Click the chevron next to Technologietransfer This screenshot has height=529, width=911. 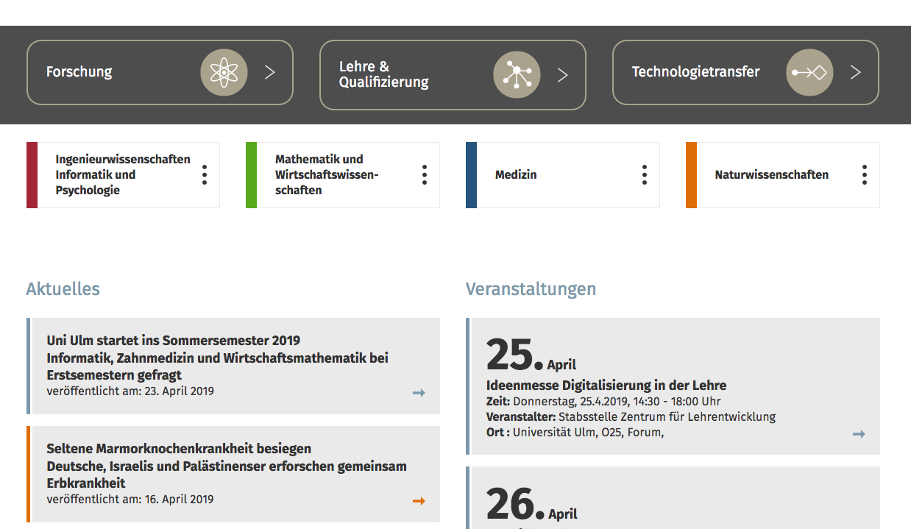pos(856,72)
